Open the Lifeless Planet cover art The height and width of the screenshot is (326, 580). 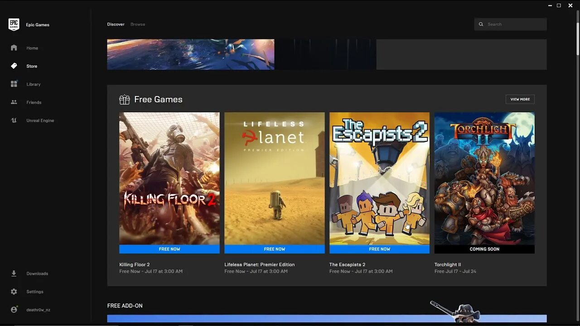(x=275, y=178)
